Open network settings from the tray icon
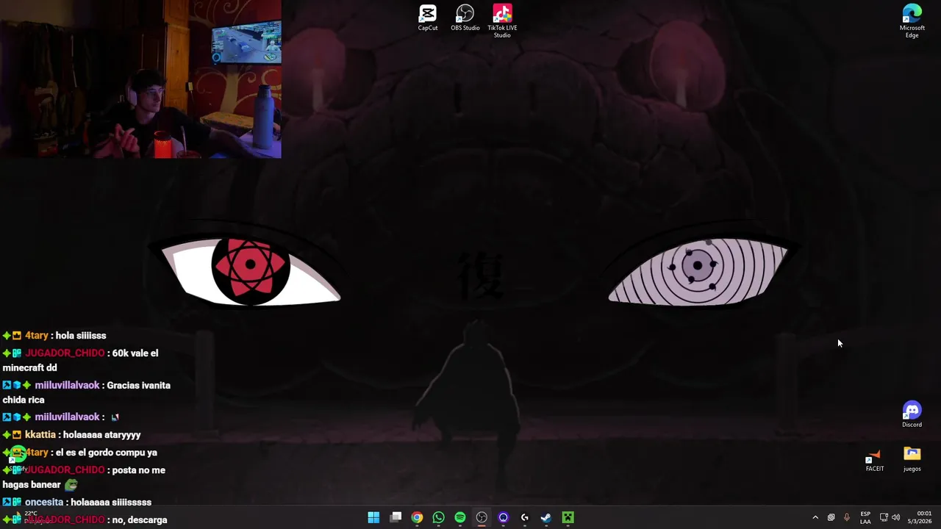 (x=884, y=518)
